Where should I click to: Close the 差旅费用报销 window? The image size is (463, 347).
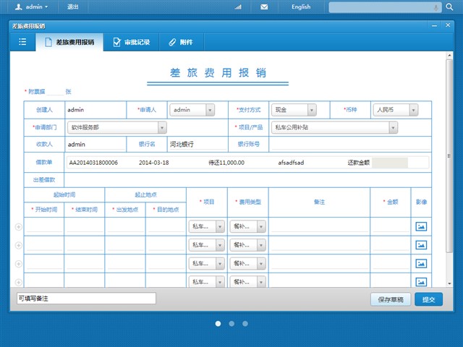click(448, 25)
